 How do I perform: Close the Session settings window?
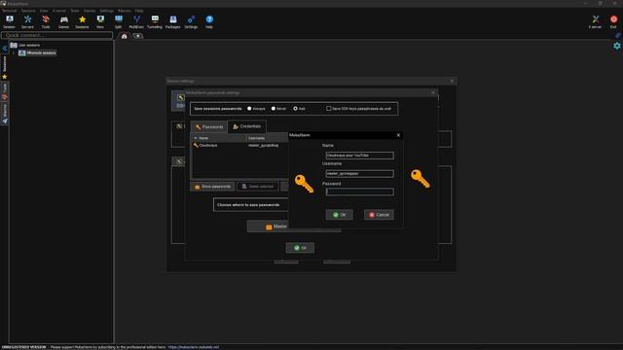coord(452,81)
